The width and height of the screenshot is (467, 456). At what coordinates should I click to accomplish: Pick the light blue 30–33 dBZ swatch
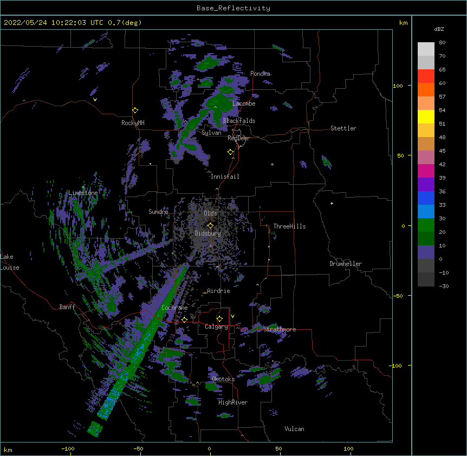[x=426, y=212]
